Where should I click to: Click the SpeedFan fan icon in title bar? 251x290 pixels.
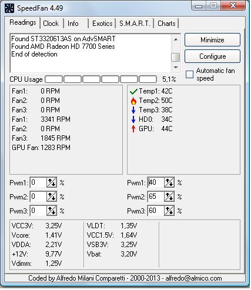pos(9,8)
